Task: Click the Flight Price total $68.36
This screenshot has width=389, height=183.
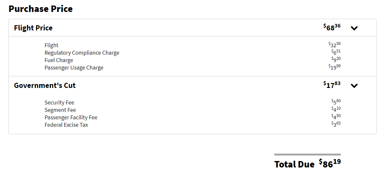Action: pyautogui.click(x=332, y=27)
